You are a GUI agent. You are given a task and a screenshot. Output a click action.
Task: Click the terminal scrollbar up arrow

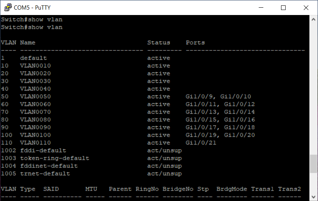click(x=314, y=19)
